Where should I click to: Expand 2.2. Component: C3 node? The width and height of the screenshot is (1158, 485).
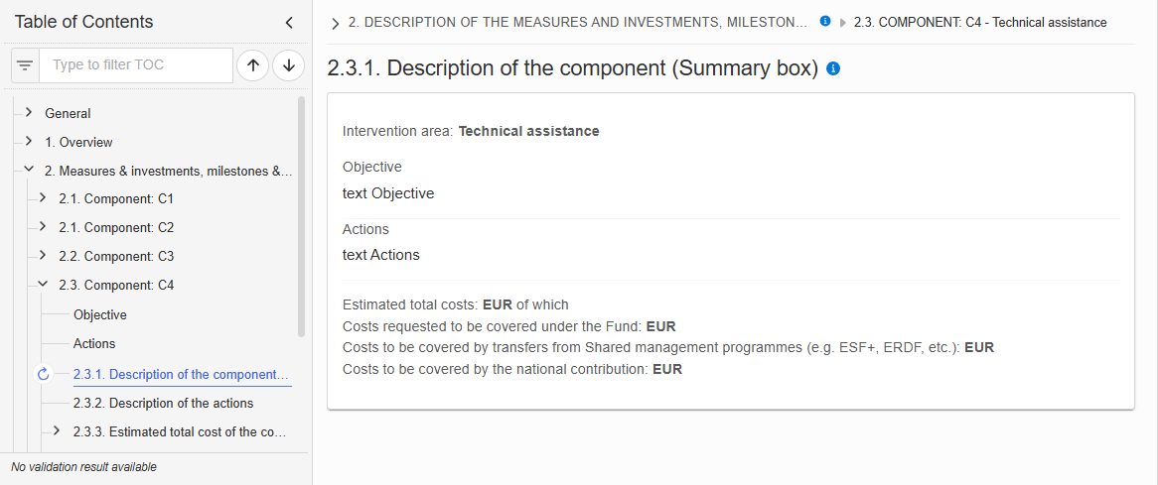(x=43, y=256)
